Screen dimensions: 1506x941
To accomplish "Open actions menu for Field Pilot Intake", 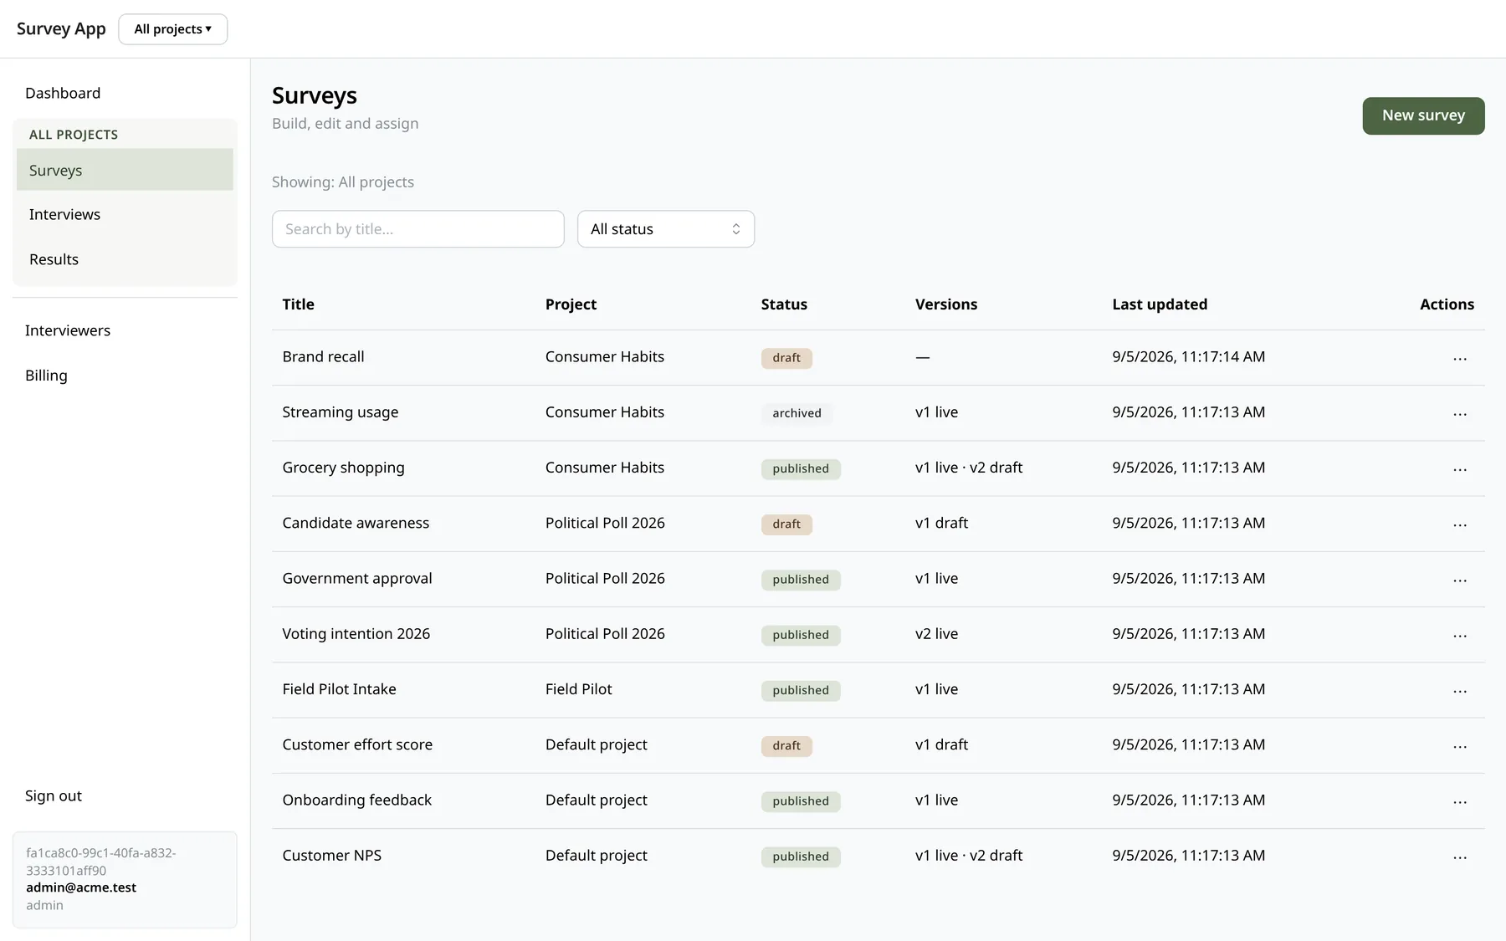I will click(x=1460, y=690).
